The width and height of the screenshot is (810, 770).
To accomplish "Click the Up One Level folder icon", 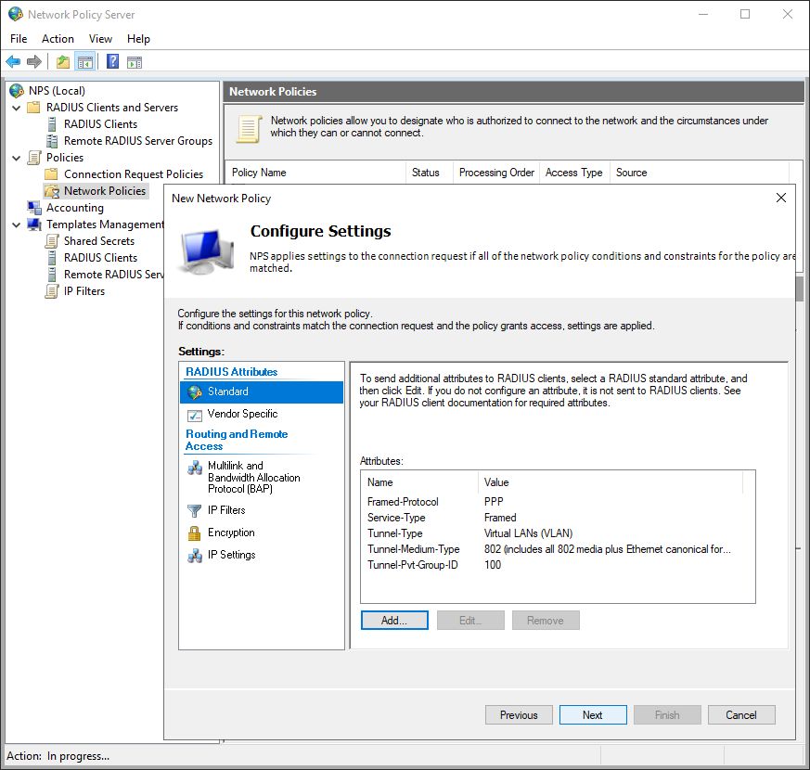I will (63, 62).
